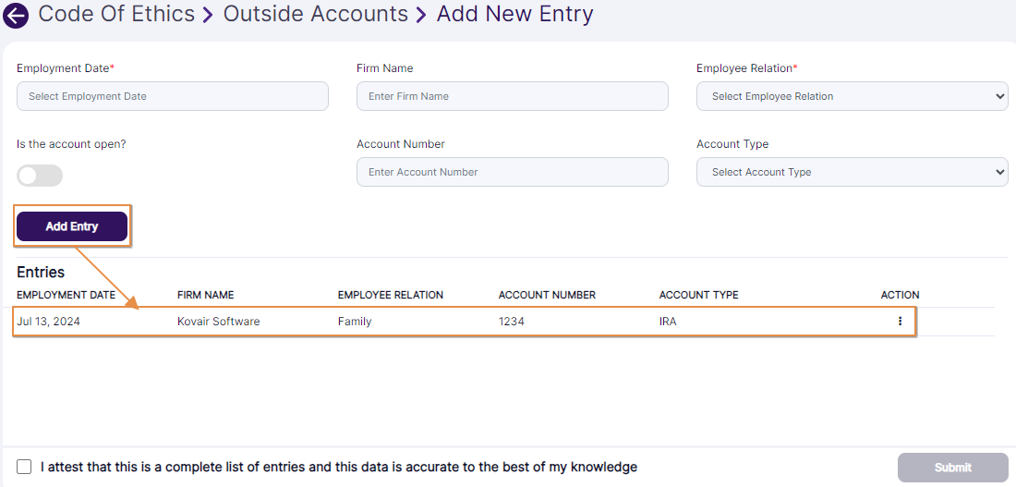Click the Enter Firm Name input

512,96
